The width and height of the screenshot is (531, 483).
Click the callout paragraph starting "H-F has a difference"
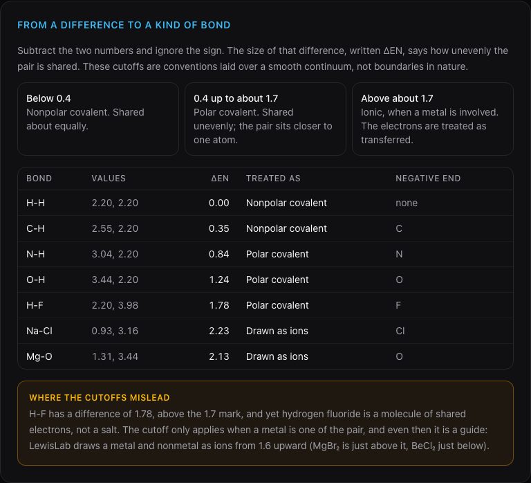point(259,430)
